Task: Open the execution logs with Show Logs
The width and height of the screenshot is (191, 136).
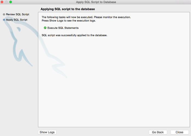Action: pyautogui.click(x=47, y=132)
